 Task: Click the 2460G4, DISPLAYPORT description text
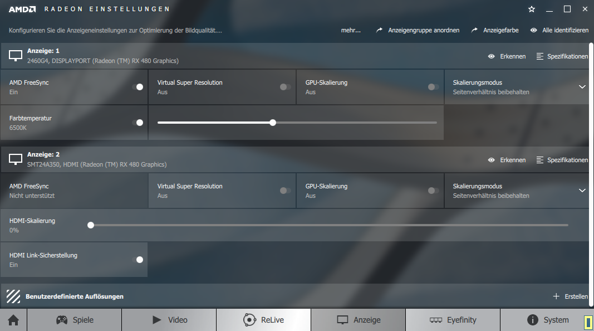point(102,61)
